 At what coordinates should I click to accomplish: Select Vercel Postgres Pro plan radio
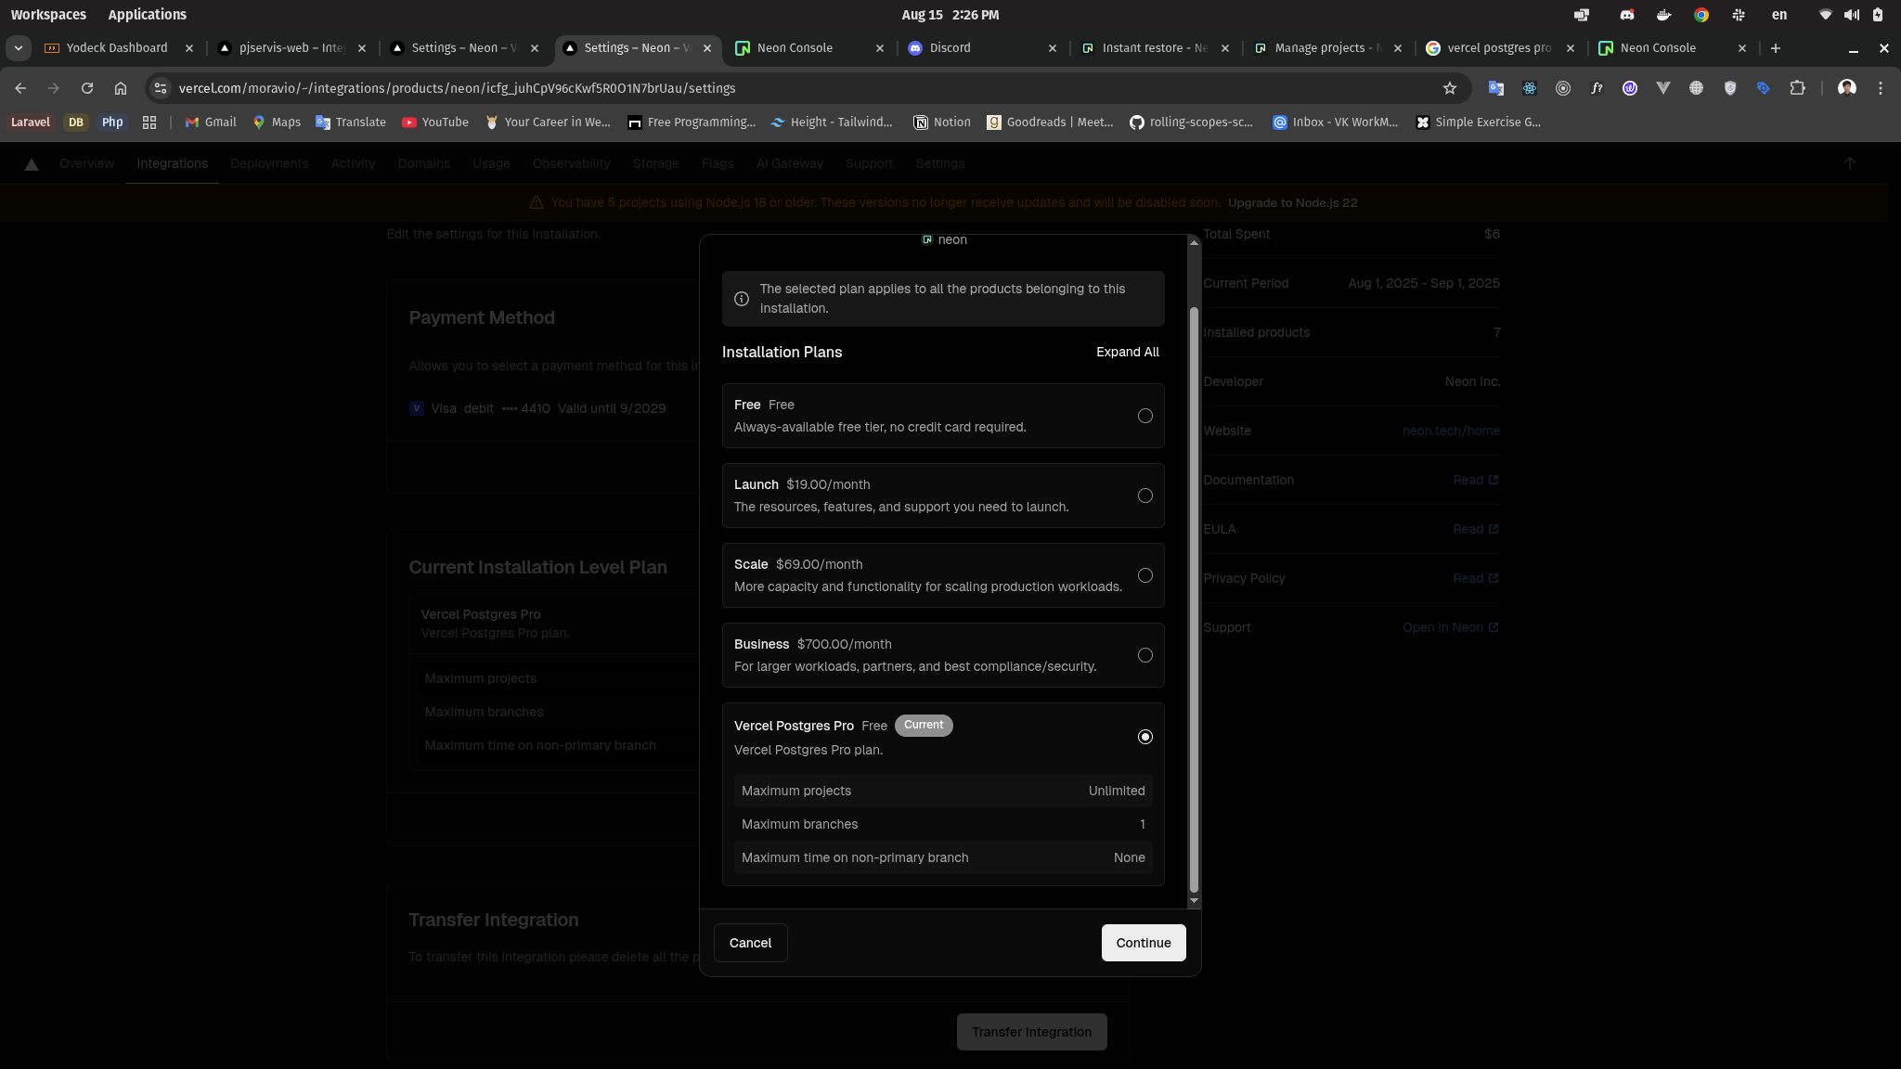coord(1144,737)
